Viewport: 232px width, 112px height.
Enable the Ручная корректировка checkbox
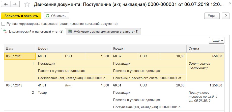[3, 24]
